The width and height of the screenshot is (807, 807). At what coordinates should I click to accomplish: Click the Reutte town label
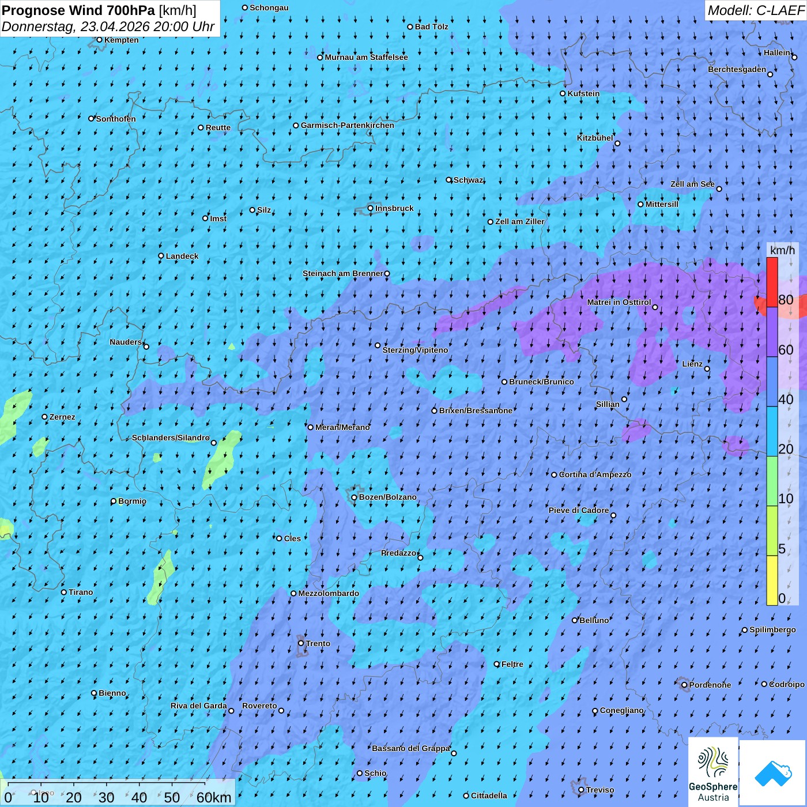point(218,127)
